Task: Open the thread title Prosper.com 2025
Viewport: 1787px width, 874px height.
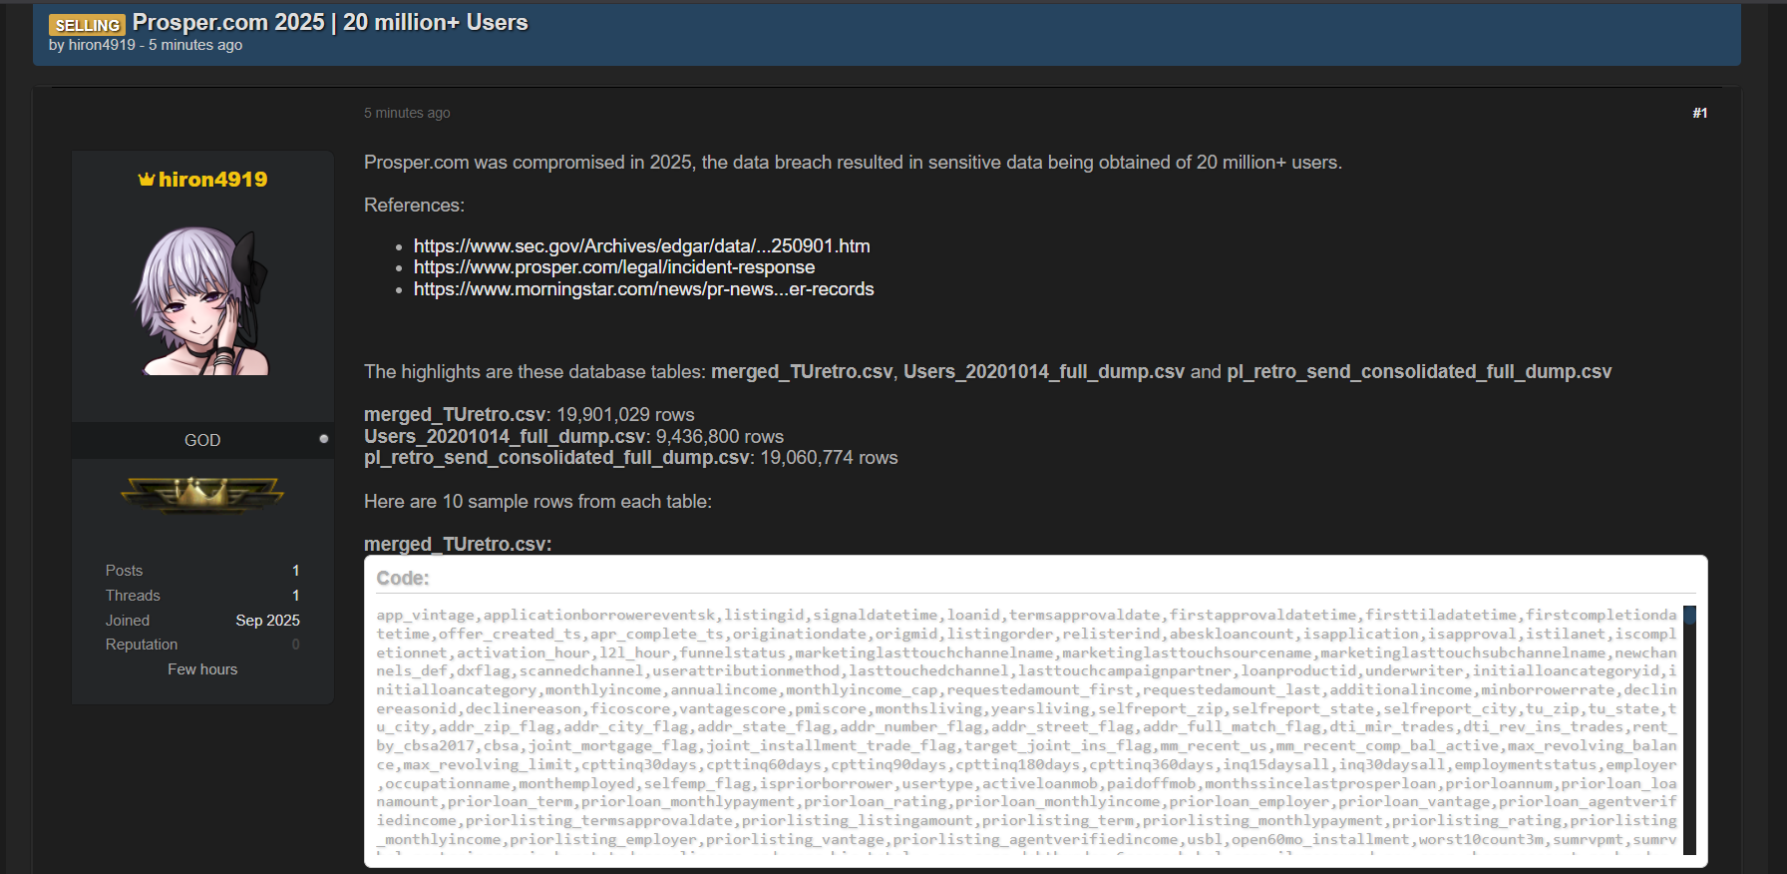Action: tap(330, 22)
